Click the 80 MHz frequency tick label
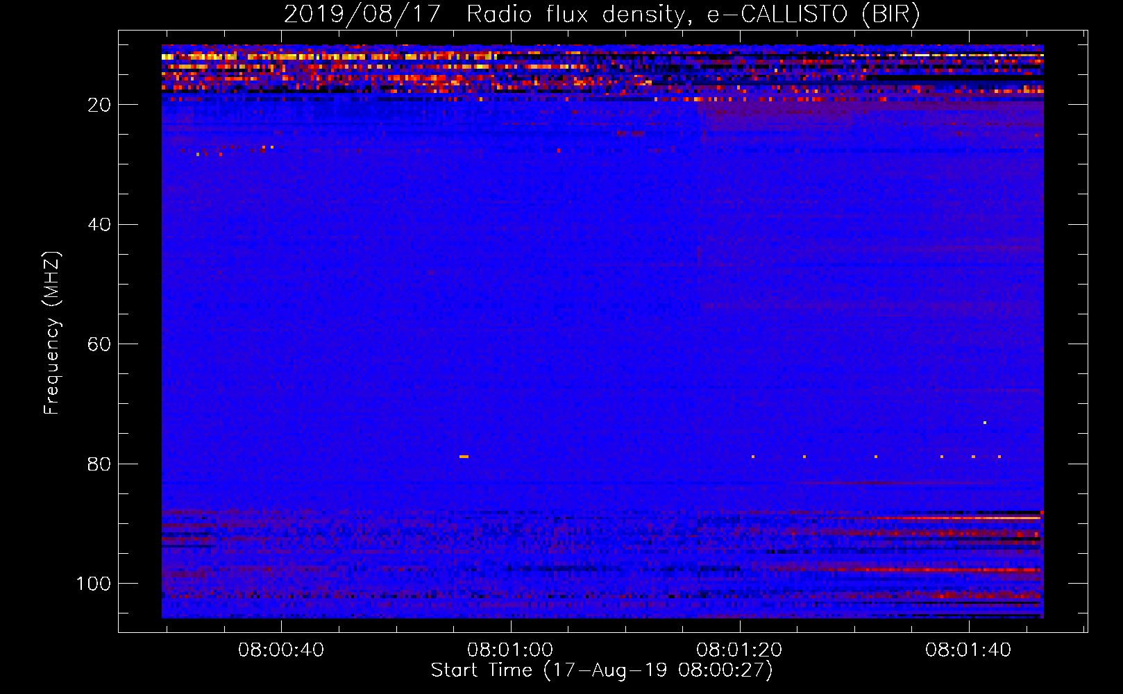The height and width of the screenshot is (694, 1123). pyautogui.click(x=100, y=464)
